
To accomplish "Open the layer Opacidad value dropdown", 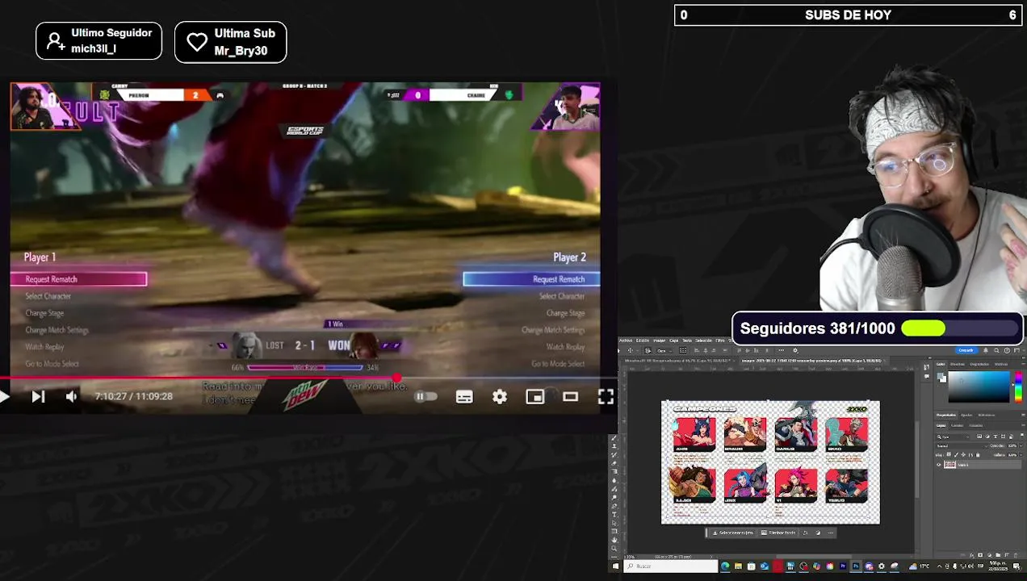I will click(1021, 445).
